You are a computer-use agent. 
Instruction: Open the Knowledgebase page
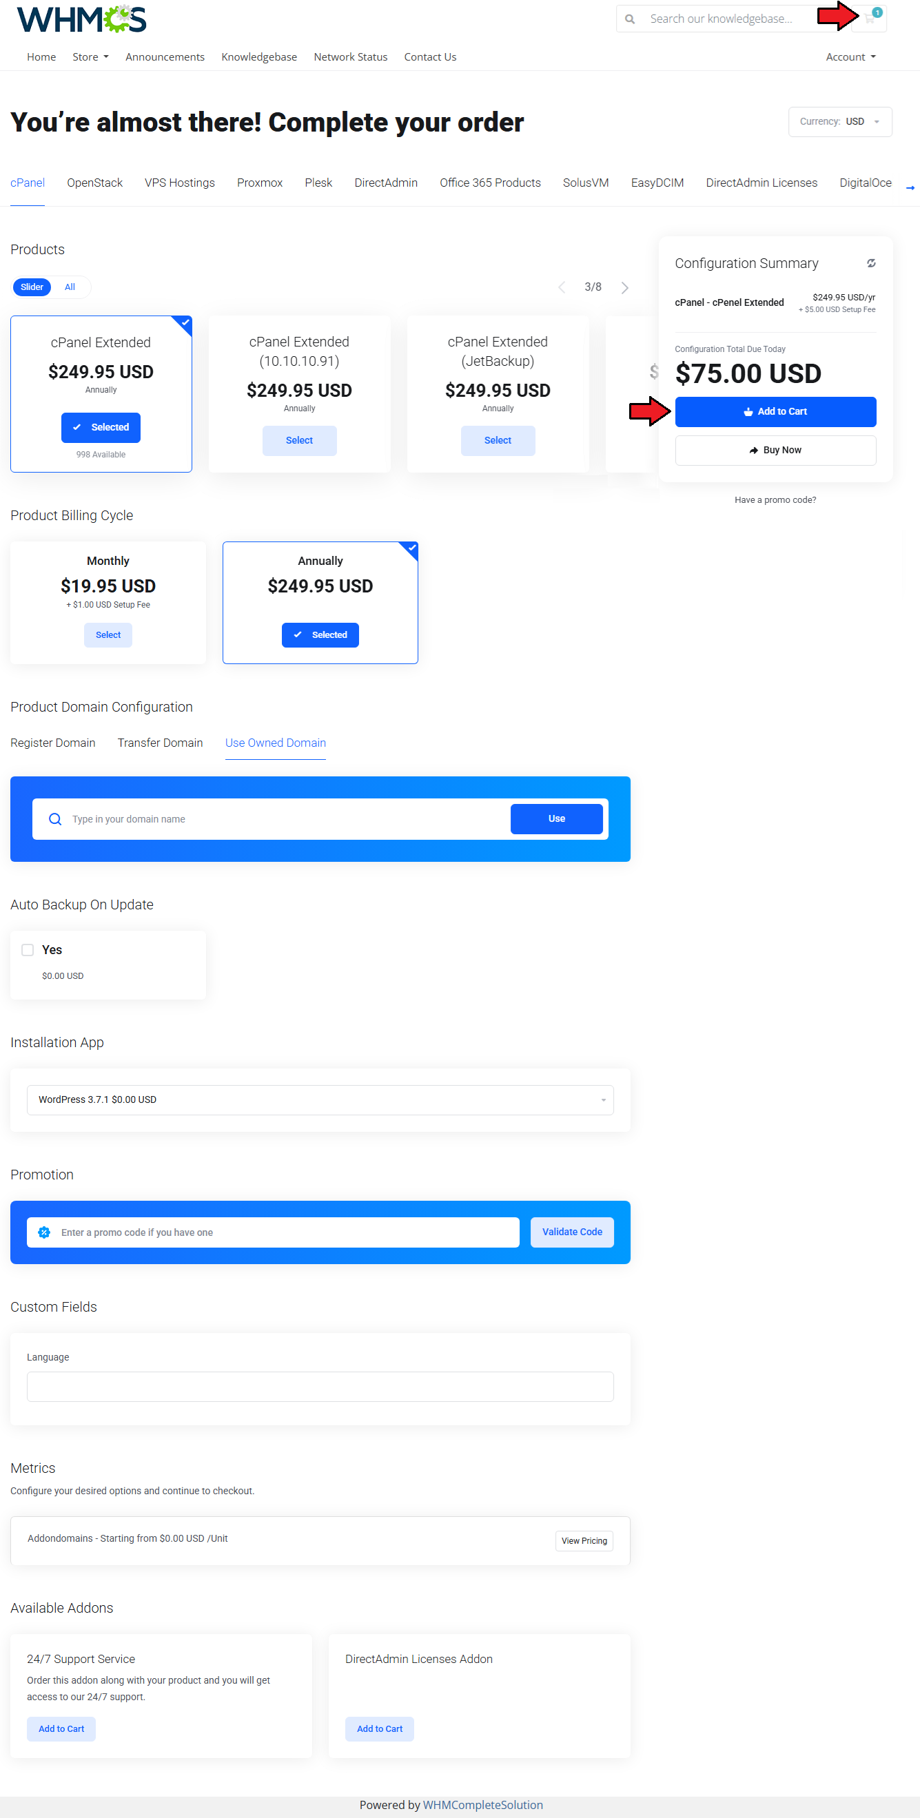(259, 57)
